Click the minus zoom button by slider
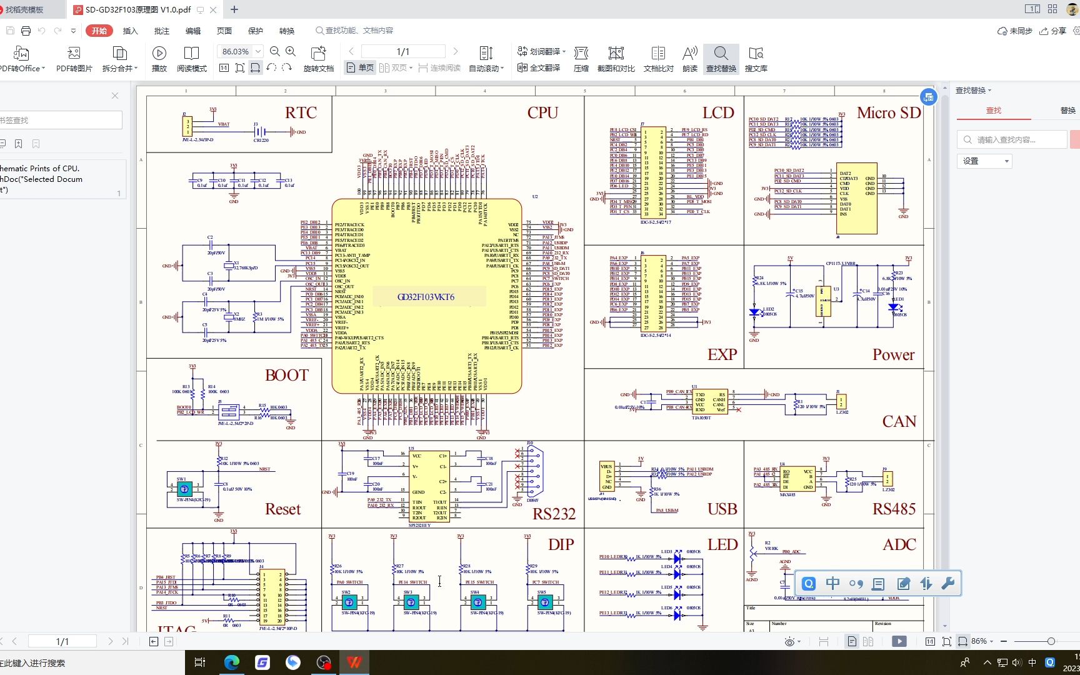 point(1004,641)
